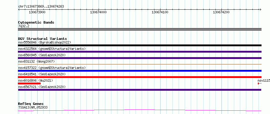Click the purple nsv6560945 variant bar
The image size is (270, 114).
tap(140, 58)
